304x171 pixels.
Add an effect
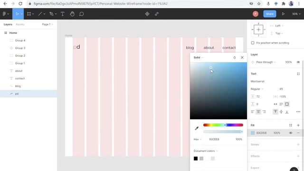[x=298, y=156]
